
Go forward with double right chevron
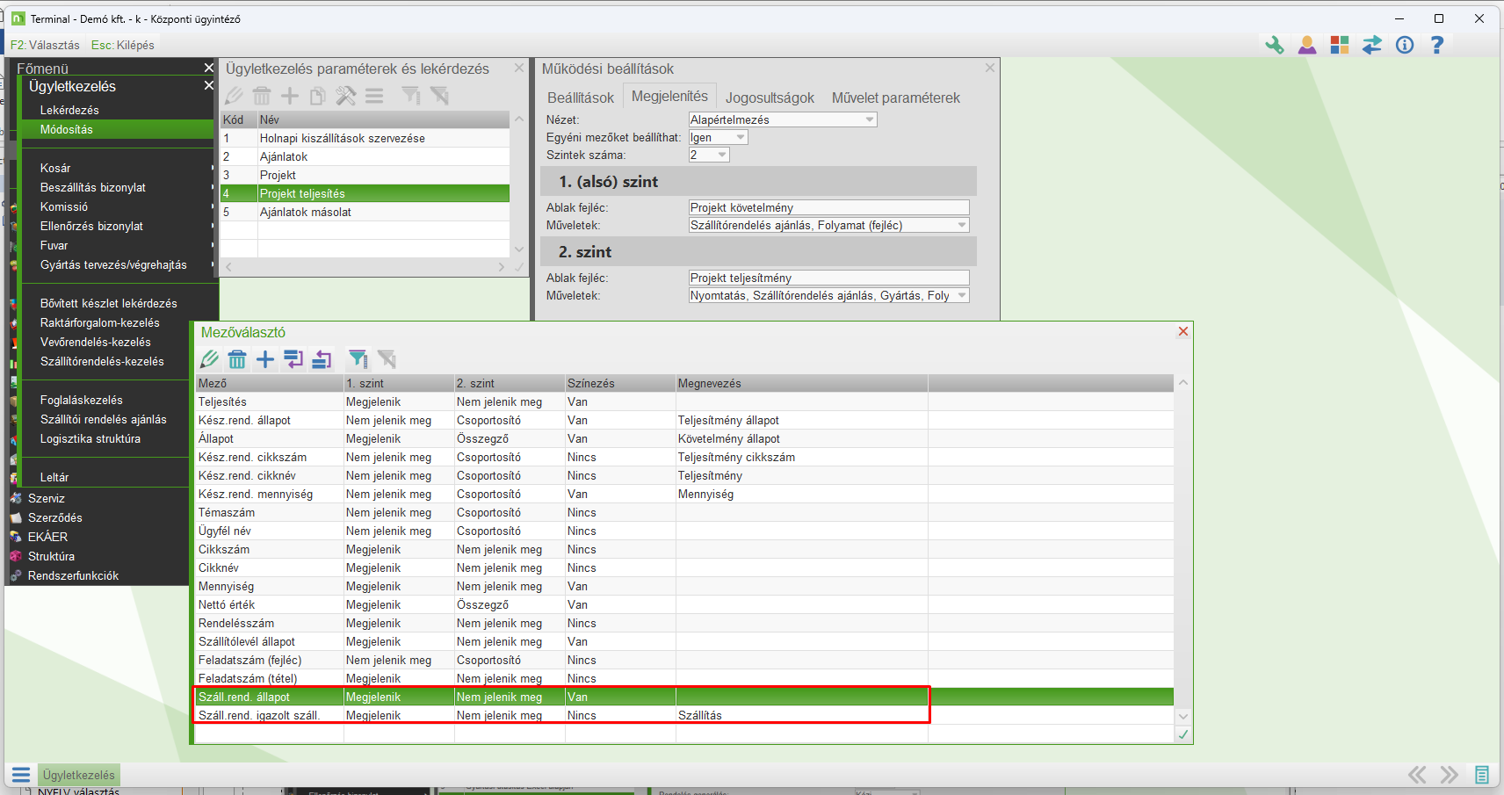[1449, 774]
